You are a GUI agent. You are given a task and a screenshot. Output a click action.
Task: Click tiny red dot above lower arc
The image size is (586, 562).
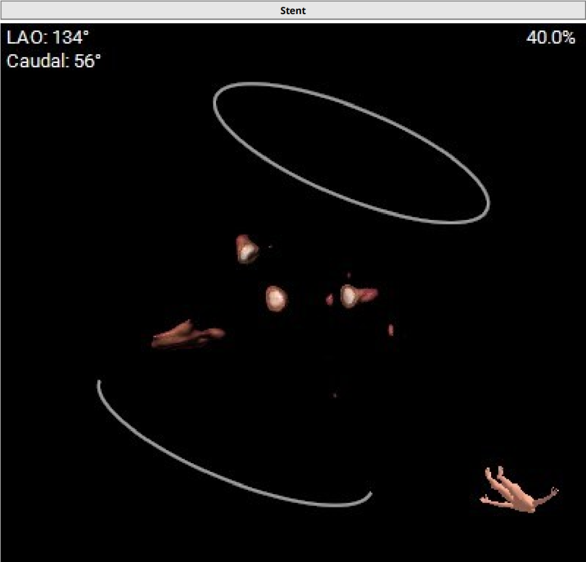(335, 395)
